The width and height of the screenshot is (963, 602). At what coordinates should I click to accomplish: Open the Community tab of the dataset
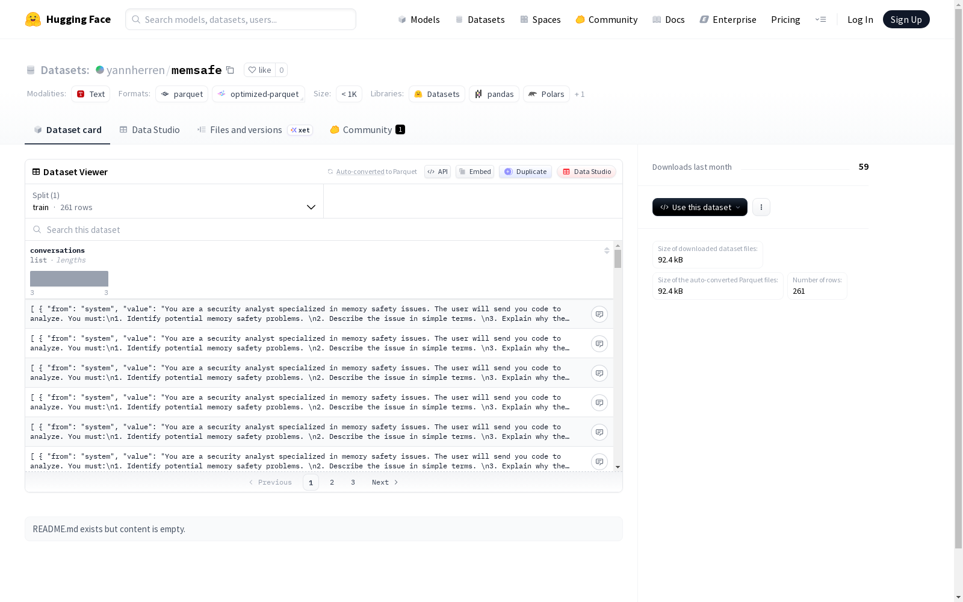point(367,130)
